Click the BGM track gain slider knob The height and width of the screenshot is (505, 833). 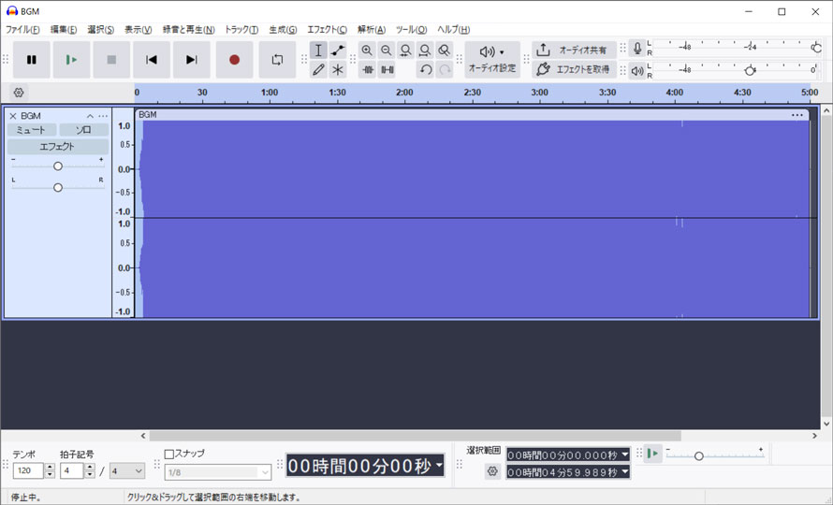58,166
